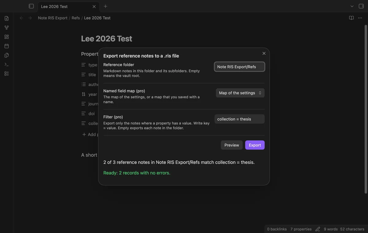
Task: Toggle the right sidebar icon
Action: pyautogui.click(x=361, y=6)
